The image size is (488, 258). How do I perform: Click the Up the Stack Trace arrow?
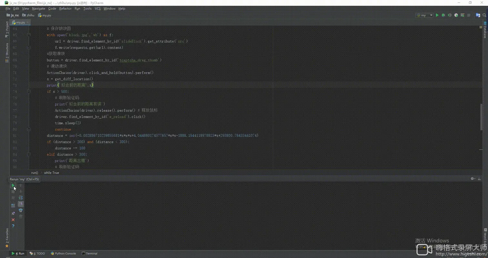[21, 185]
